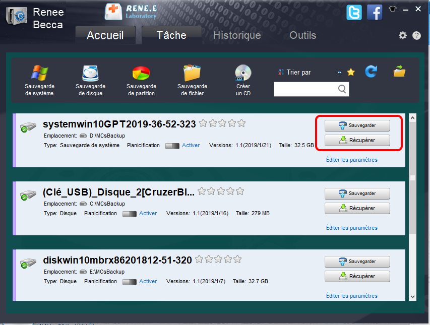Image resolution: width=430 pixels, height=325 pixels.
Task: Select the systemwin10GPT2019-36-52-323 title
Action: point(119,124)
